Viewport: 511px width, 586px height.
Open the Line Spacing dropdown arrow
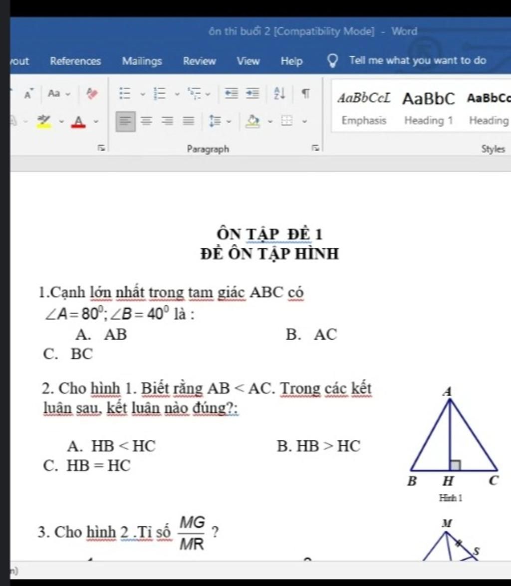[229, 122]
